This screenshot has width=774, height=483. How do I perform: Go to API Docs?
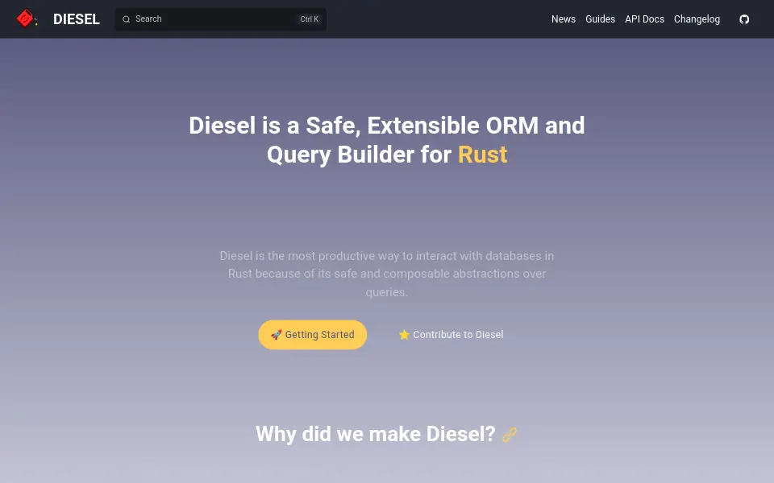(x=644, y=19)
